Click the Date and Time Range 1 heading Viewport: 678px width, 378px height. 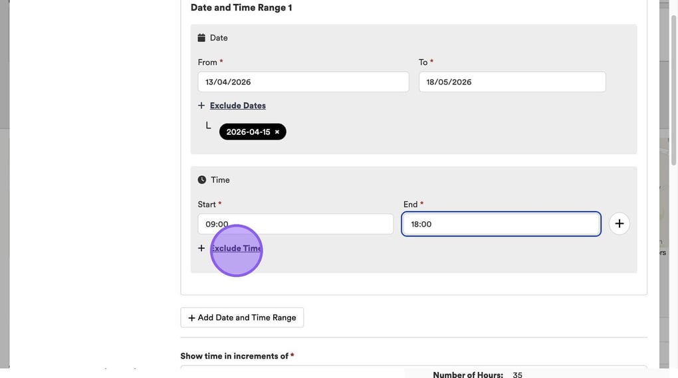click(x=241, y=8)
